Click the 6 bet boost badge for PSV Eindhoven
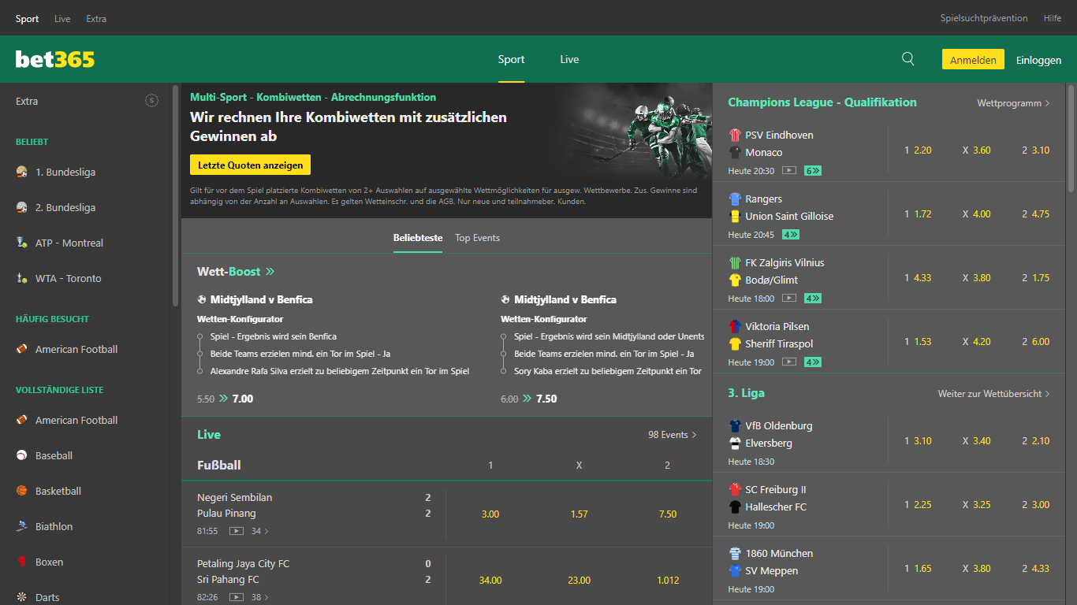This screenshot has height=605, width=1077. pos(813,170)
